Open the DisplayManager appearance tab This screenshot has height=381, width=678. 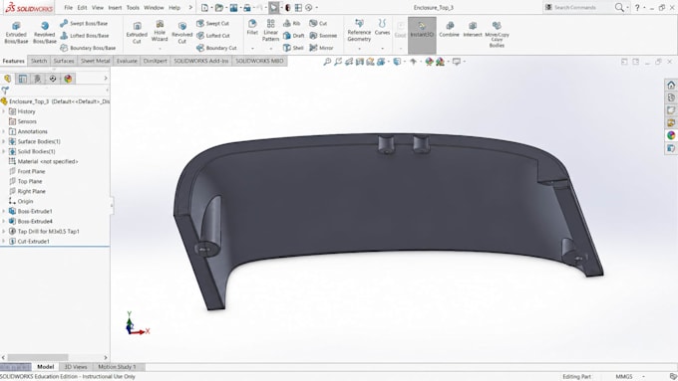68,79
